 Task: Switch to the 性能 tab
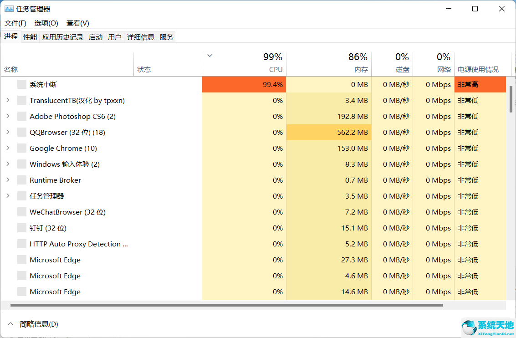pos(30,37)
